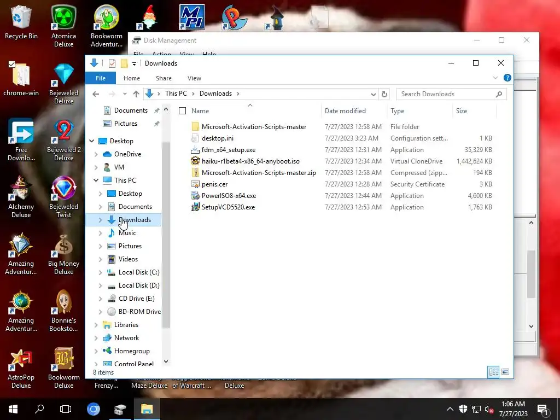
Task: Switch to Large icons view icon
Action: pos(505,372)
